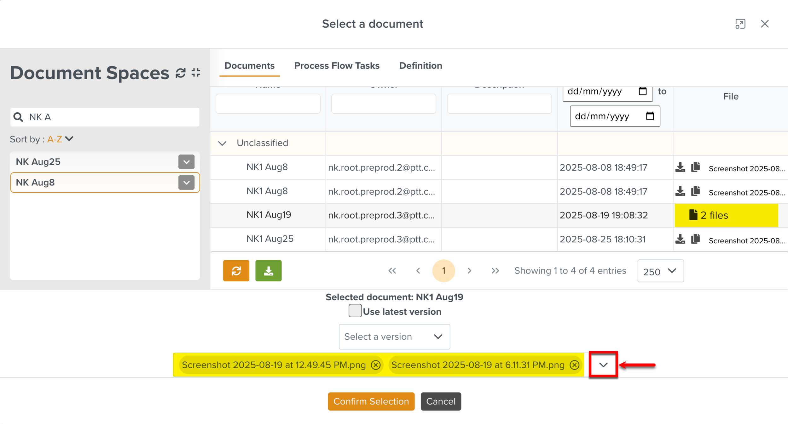This screenshot has width=788, height=424.
Task: Download file in NK1 Aug25 row
Action: pos(680,239)
